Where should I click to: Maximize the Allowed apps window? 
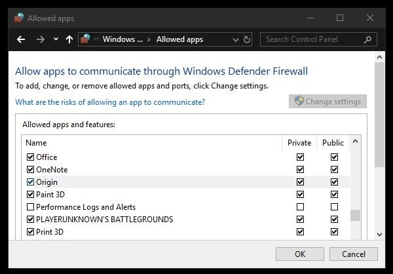click(x=340, y=18)
